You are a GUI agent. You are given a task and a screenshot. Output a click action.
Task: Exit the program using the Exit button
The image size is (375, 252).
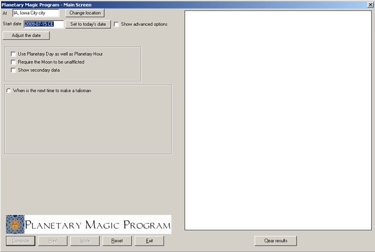149,241
